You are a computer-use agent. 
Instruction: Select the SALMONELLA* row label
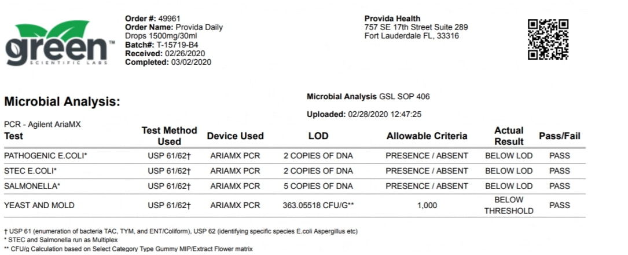31,186
